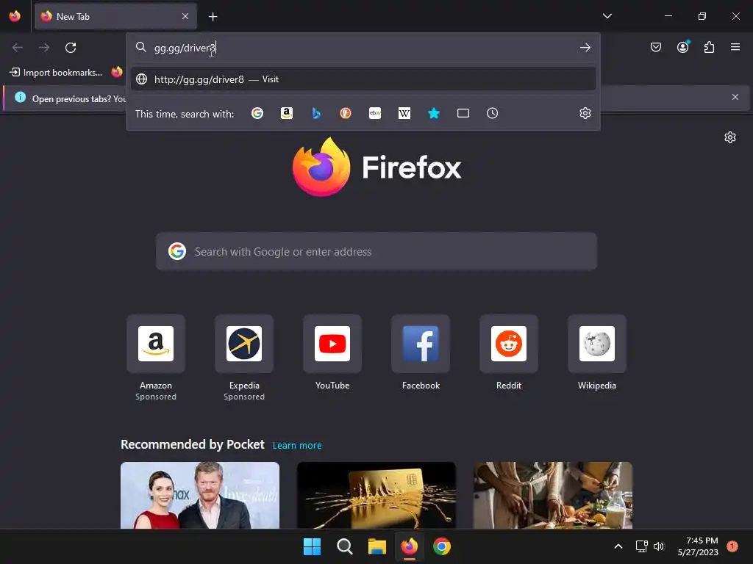Open the Pocket story with gold card

[376, 496]
